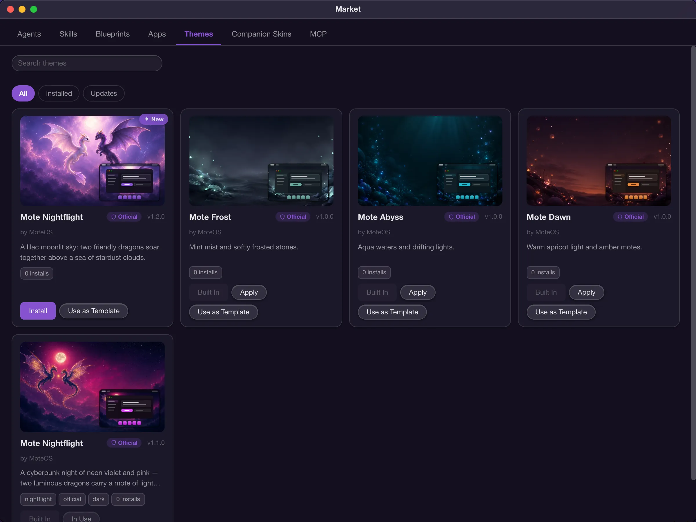
Task: Click the Mote Abyss title
Action: click(x=380, y=217)
